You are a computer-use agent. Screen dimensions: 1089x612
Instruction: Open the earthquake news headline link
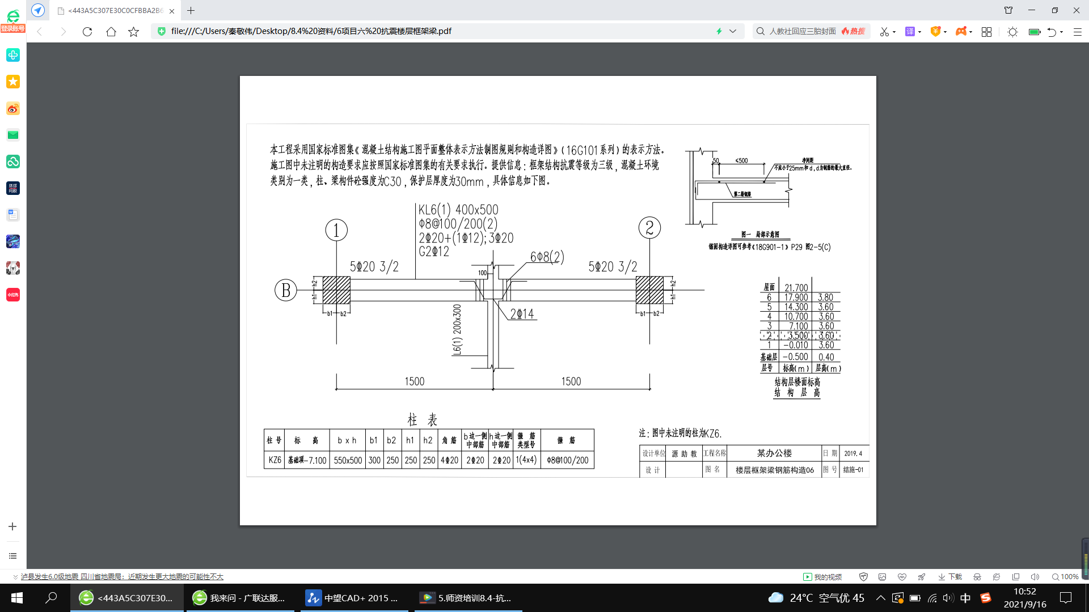click(122, 577)
